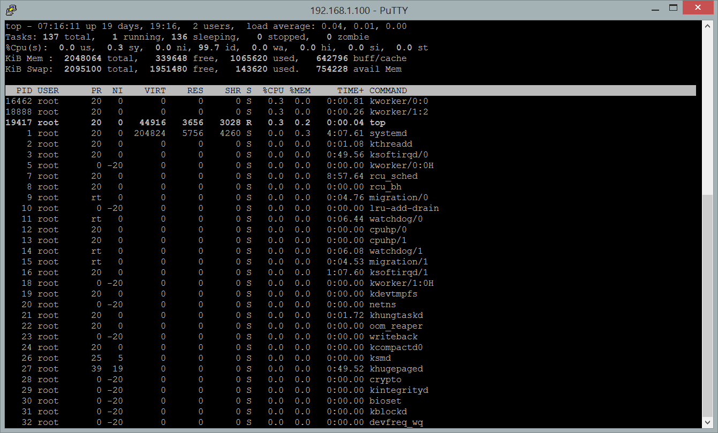Screen dimensions: 718x433
Task: Click the netns process name
Action: [383, 305]
